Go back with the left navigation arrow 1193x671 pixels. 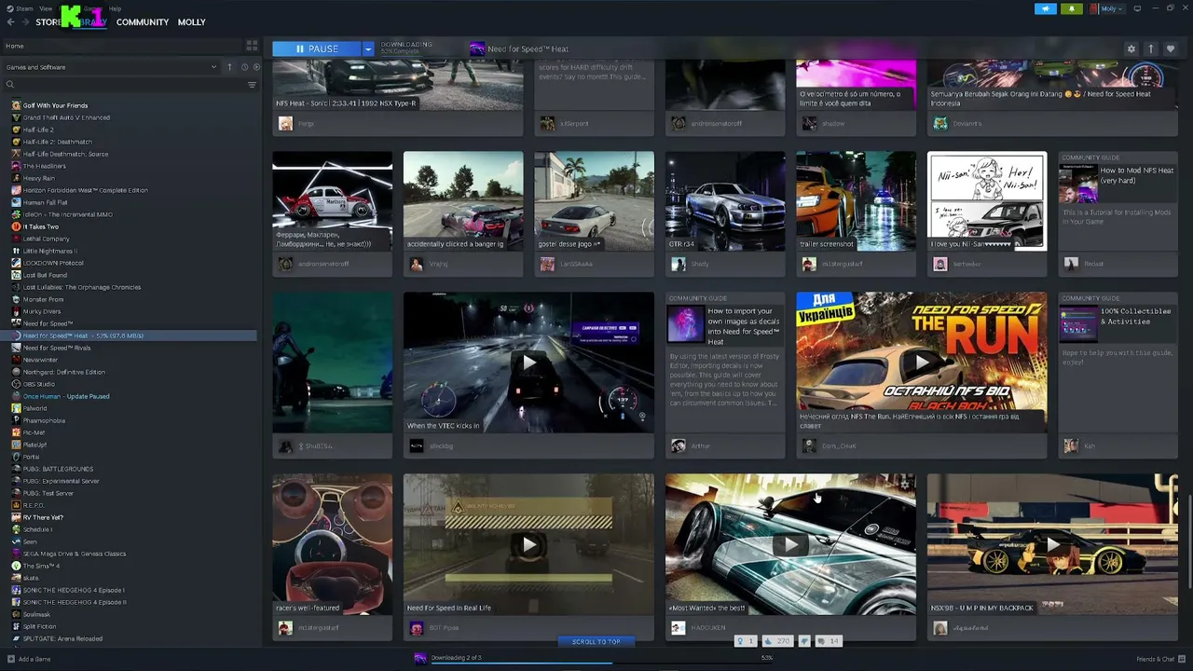10,21
